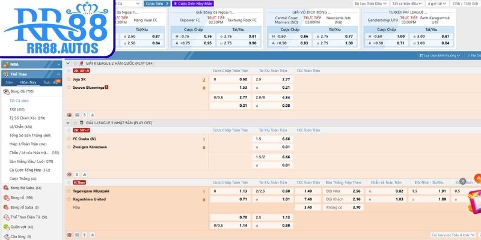The image size is (481, 240).
Task: Click the 2.77 over odds for Jeju SK
Action: tap(286, 79)
